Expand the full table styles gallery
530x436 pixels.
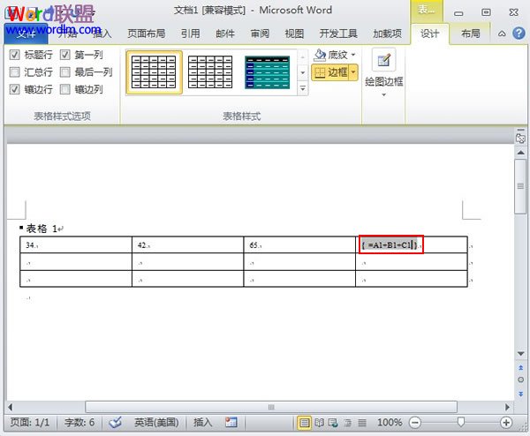coord(302,89)
